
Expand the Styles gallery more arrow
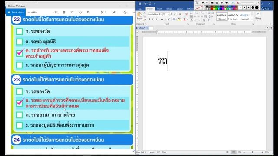[252, 19]
